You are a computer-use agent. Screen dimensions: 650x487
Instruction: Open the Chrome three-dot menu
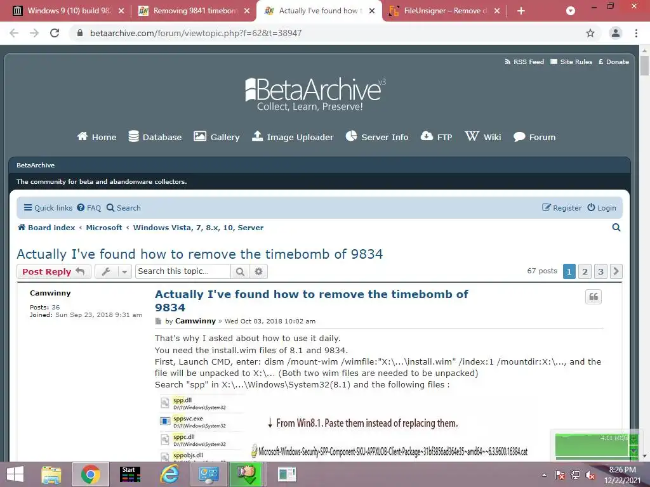click(636, 33)
